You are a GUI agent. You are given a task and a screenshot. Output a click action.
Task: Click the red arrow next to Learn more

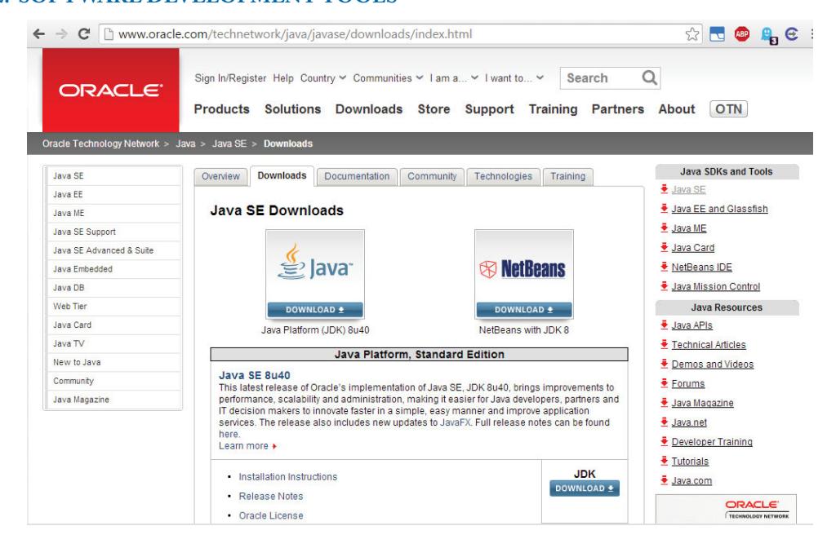274,446
